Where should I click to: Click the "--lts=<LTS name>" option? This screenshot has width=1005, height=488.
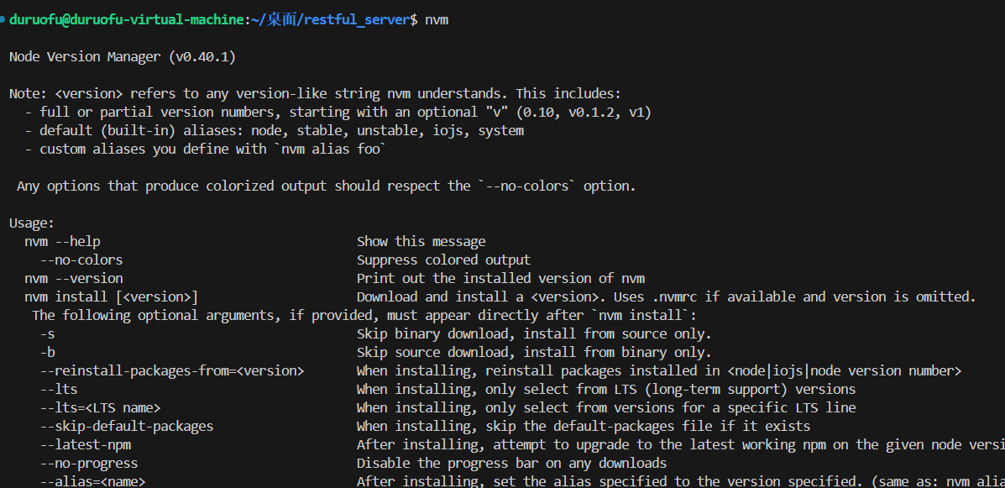tap(100, 407)
